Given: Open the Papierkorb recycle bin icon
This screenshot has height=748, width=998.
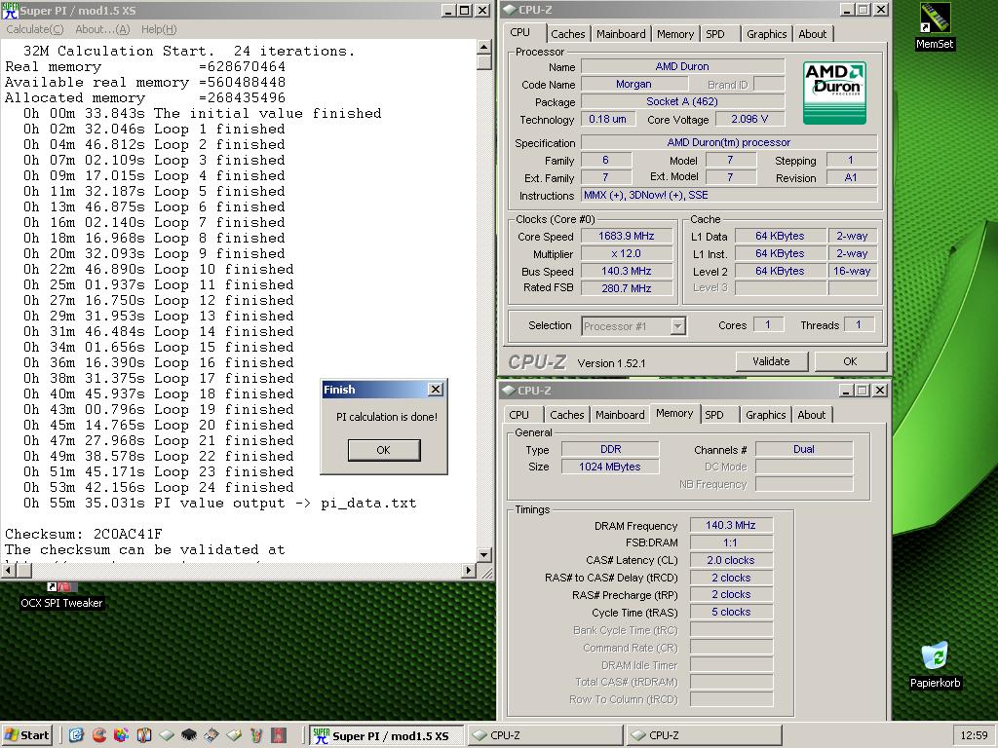Looking at the screenshot, I should 935,664.
